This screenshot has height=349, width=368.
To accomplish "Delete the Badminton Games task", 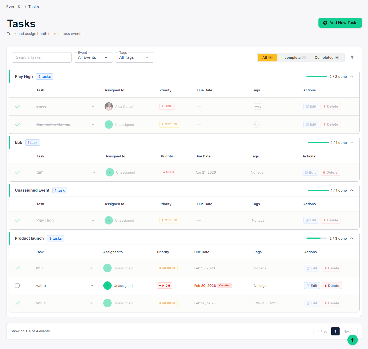I will (x=331, y=125).
